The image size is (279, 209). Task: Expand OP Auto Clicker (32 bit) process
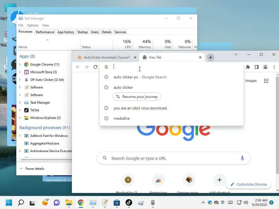tap(20, 80)
